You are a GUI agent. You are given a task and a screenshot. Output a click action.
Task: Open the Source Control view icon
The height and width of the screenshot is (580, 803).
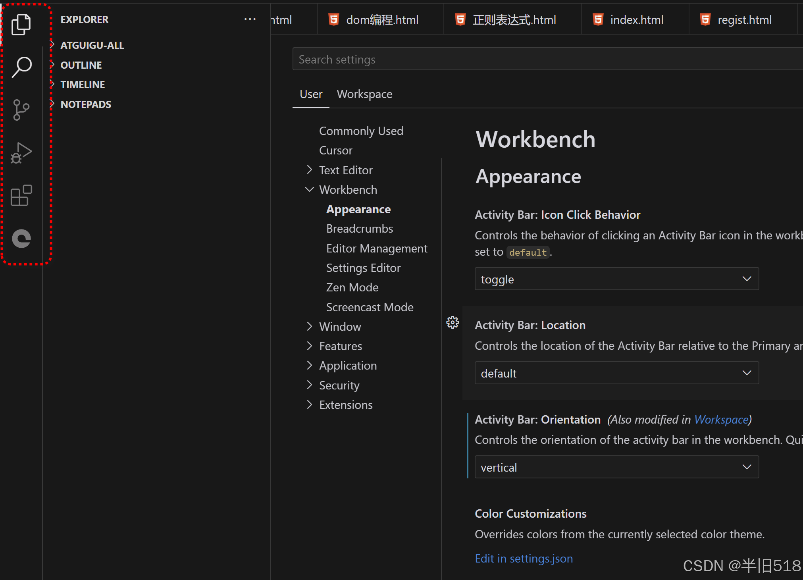click(21, 110)
